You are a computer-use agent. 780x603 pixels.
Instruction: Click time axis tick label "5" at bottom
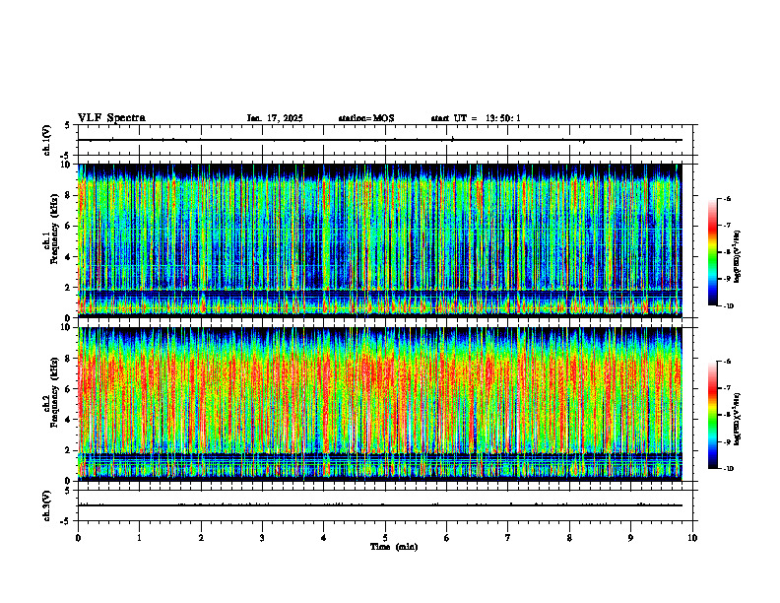[385, 538]
